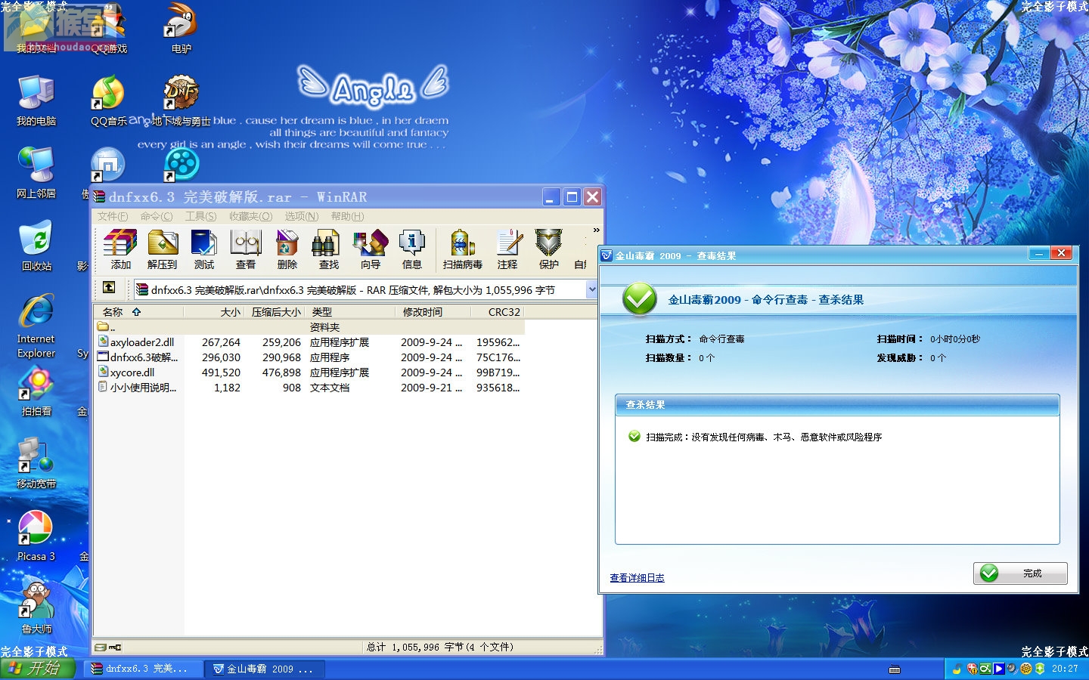Click the blue play-button tray icon
Screen dimensions: 1089x680
[x=999, y=669]
